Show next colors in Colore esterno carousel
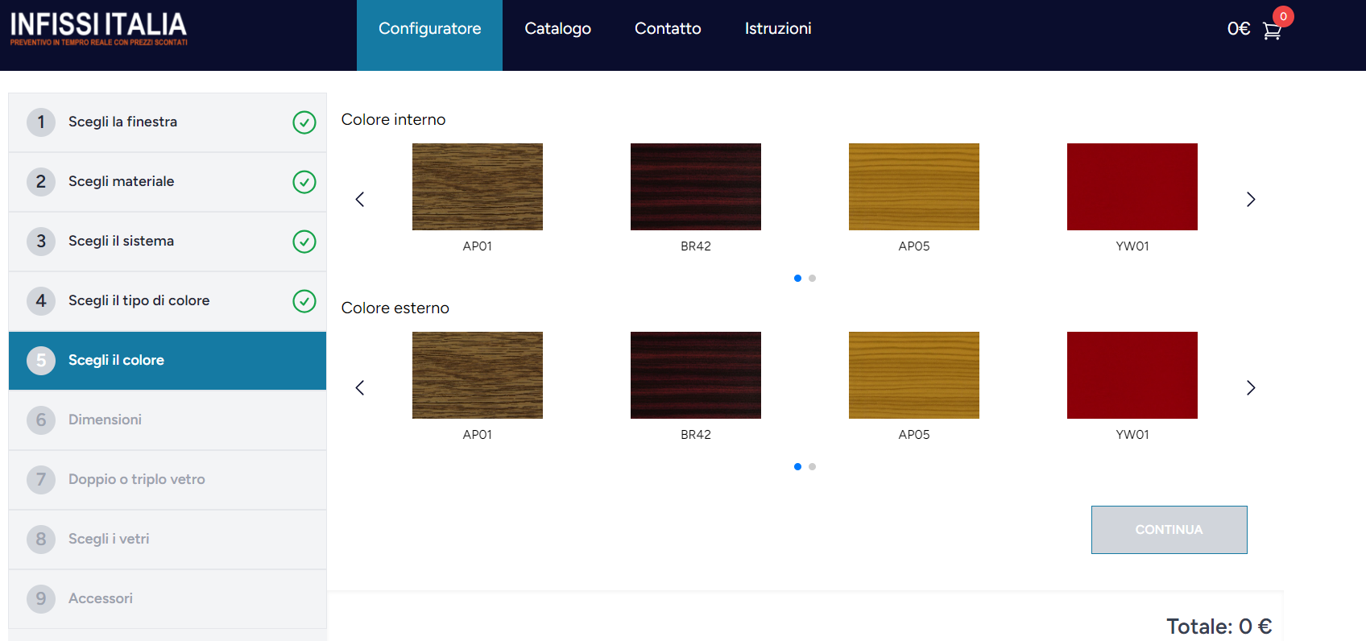Viewport: 1366px width, 641px height. [x=1250, y=388]
